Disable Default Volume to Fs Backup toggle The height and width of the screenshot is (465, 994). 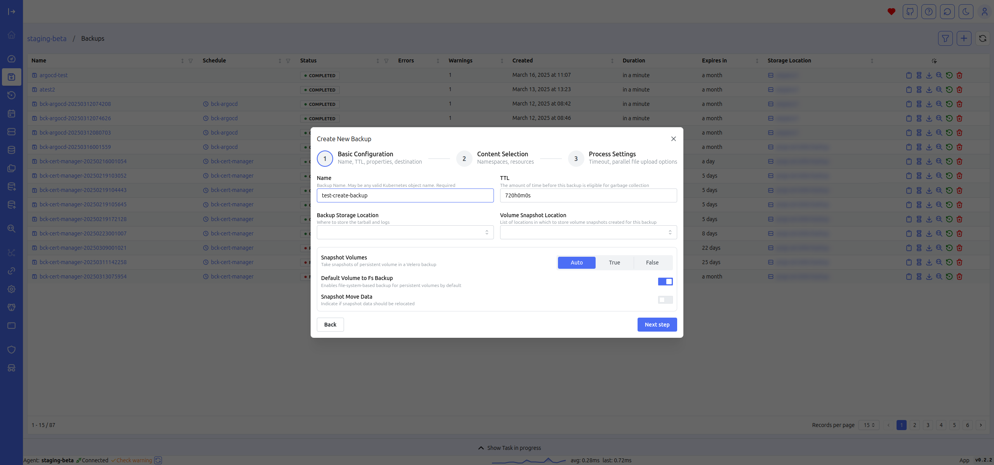pos(665,282)
